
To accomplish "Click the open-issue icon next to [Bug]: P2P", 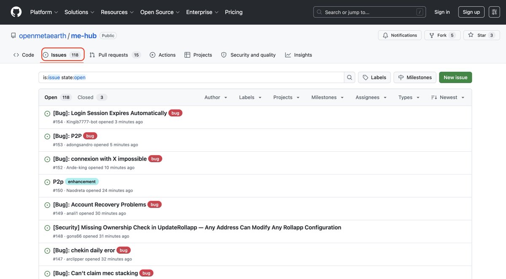I will 48,137.
